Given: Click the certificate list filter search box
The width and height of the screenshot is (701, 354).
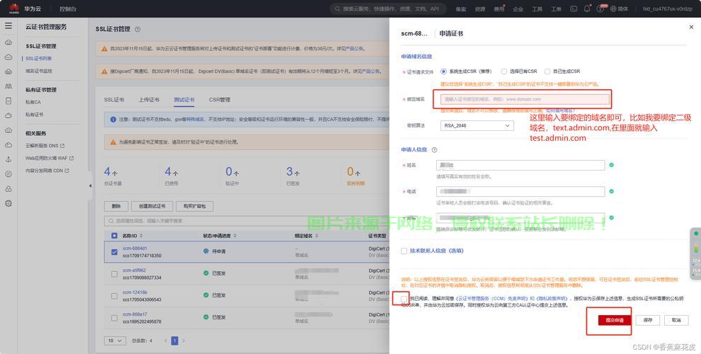Looking at the screenshot, I should 246,221.
